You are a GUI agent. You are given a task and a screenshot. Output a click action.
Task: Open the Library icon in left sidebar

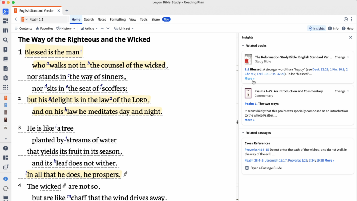(x=6, y=31)
